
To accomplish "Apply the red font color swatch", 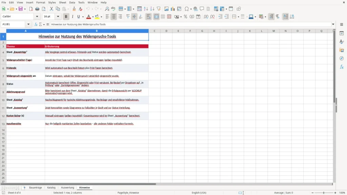I will pyautogui.click(x=88, y=17).
